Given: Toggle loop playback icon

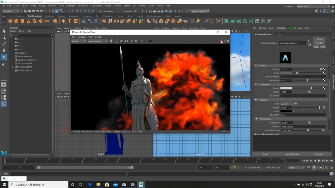Looking at the screenshot, I should pyautogui.click(x=308, y=167).
